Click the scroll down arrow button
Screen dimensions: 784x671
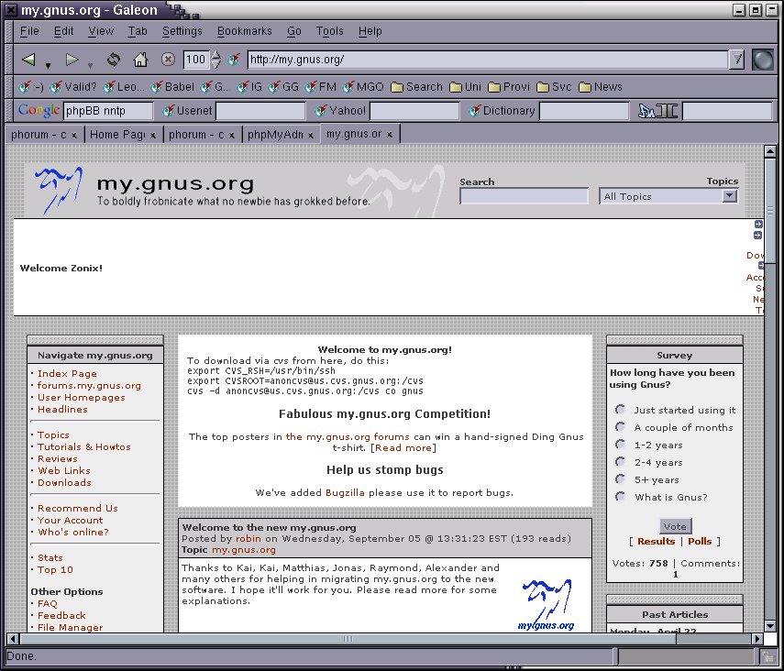[770, 625]
